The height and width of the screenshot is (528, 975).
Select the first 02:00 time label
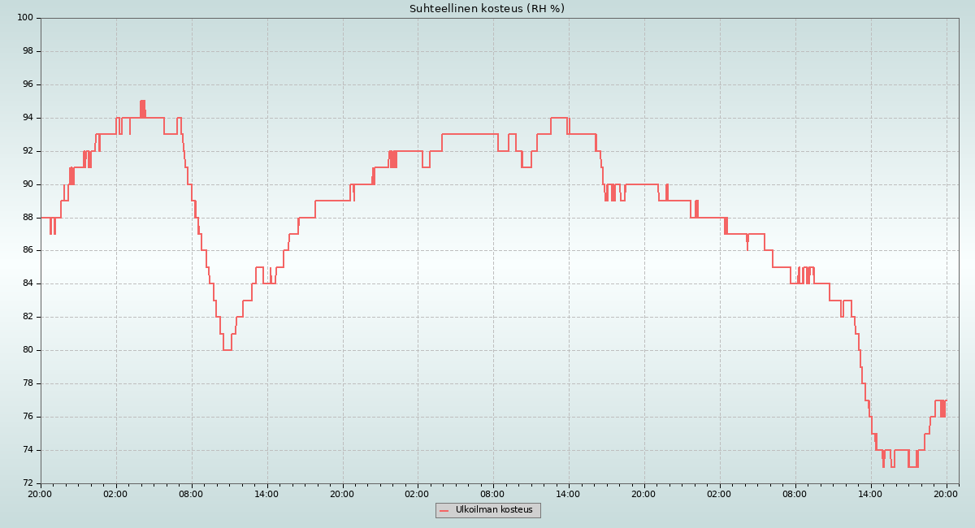(115, 493)
